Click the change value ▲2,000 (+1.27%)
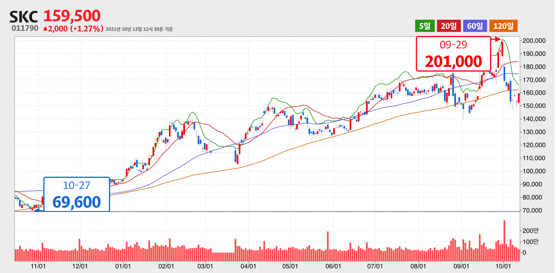Screen dimensions: 559x273 coord(73,28)
